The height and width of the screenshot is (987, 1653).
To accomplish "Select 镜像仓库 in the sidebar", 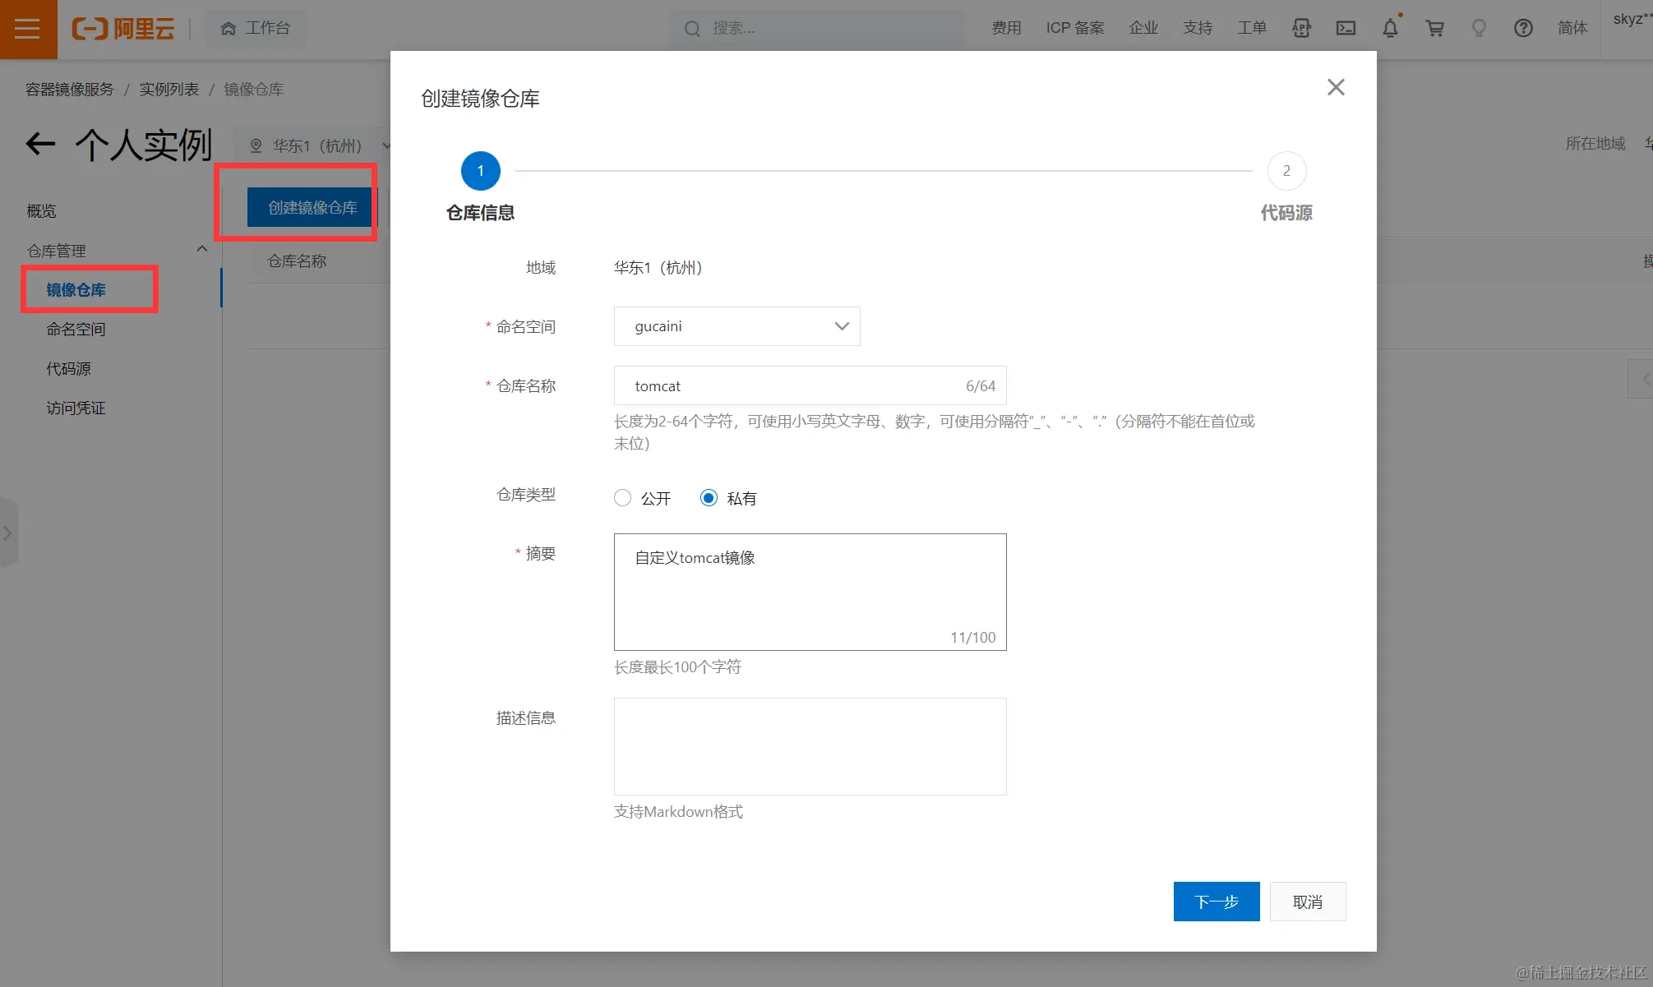I will coord(76,289).
